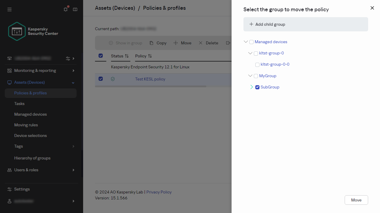Open the notifications bell icon
Image resolution: width=380 pixels, height=213 pixels.
click(66, 9)
